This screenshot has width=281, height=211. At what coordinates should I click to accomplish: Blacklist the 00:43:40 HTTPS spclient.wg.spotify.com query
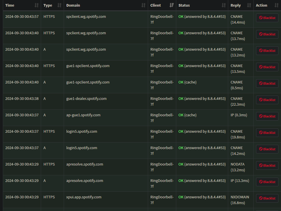tap(267, 34)
